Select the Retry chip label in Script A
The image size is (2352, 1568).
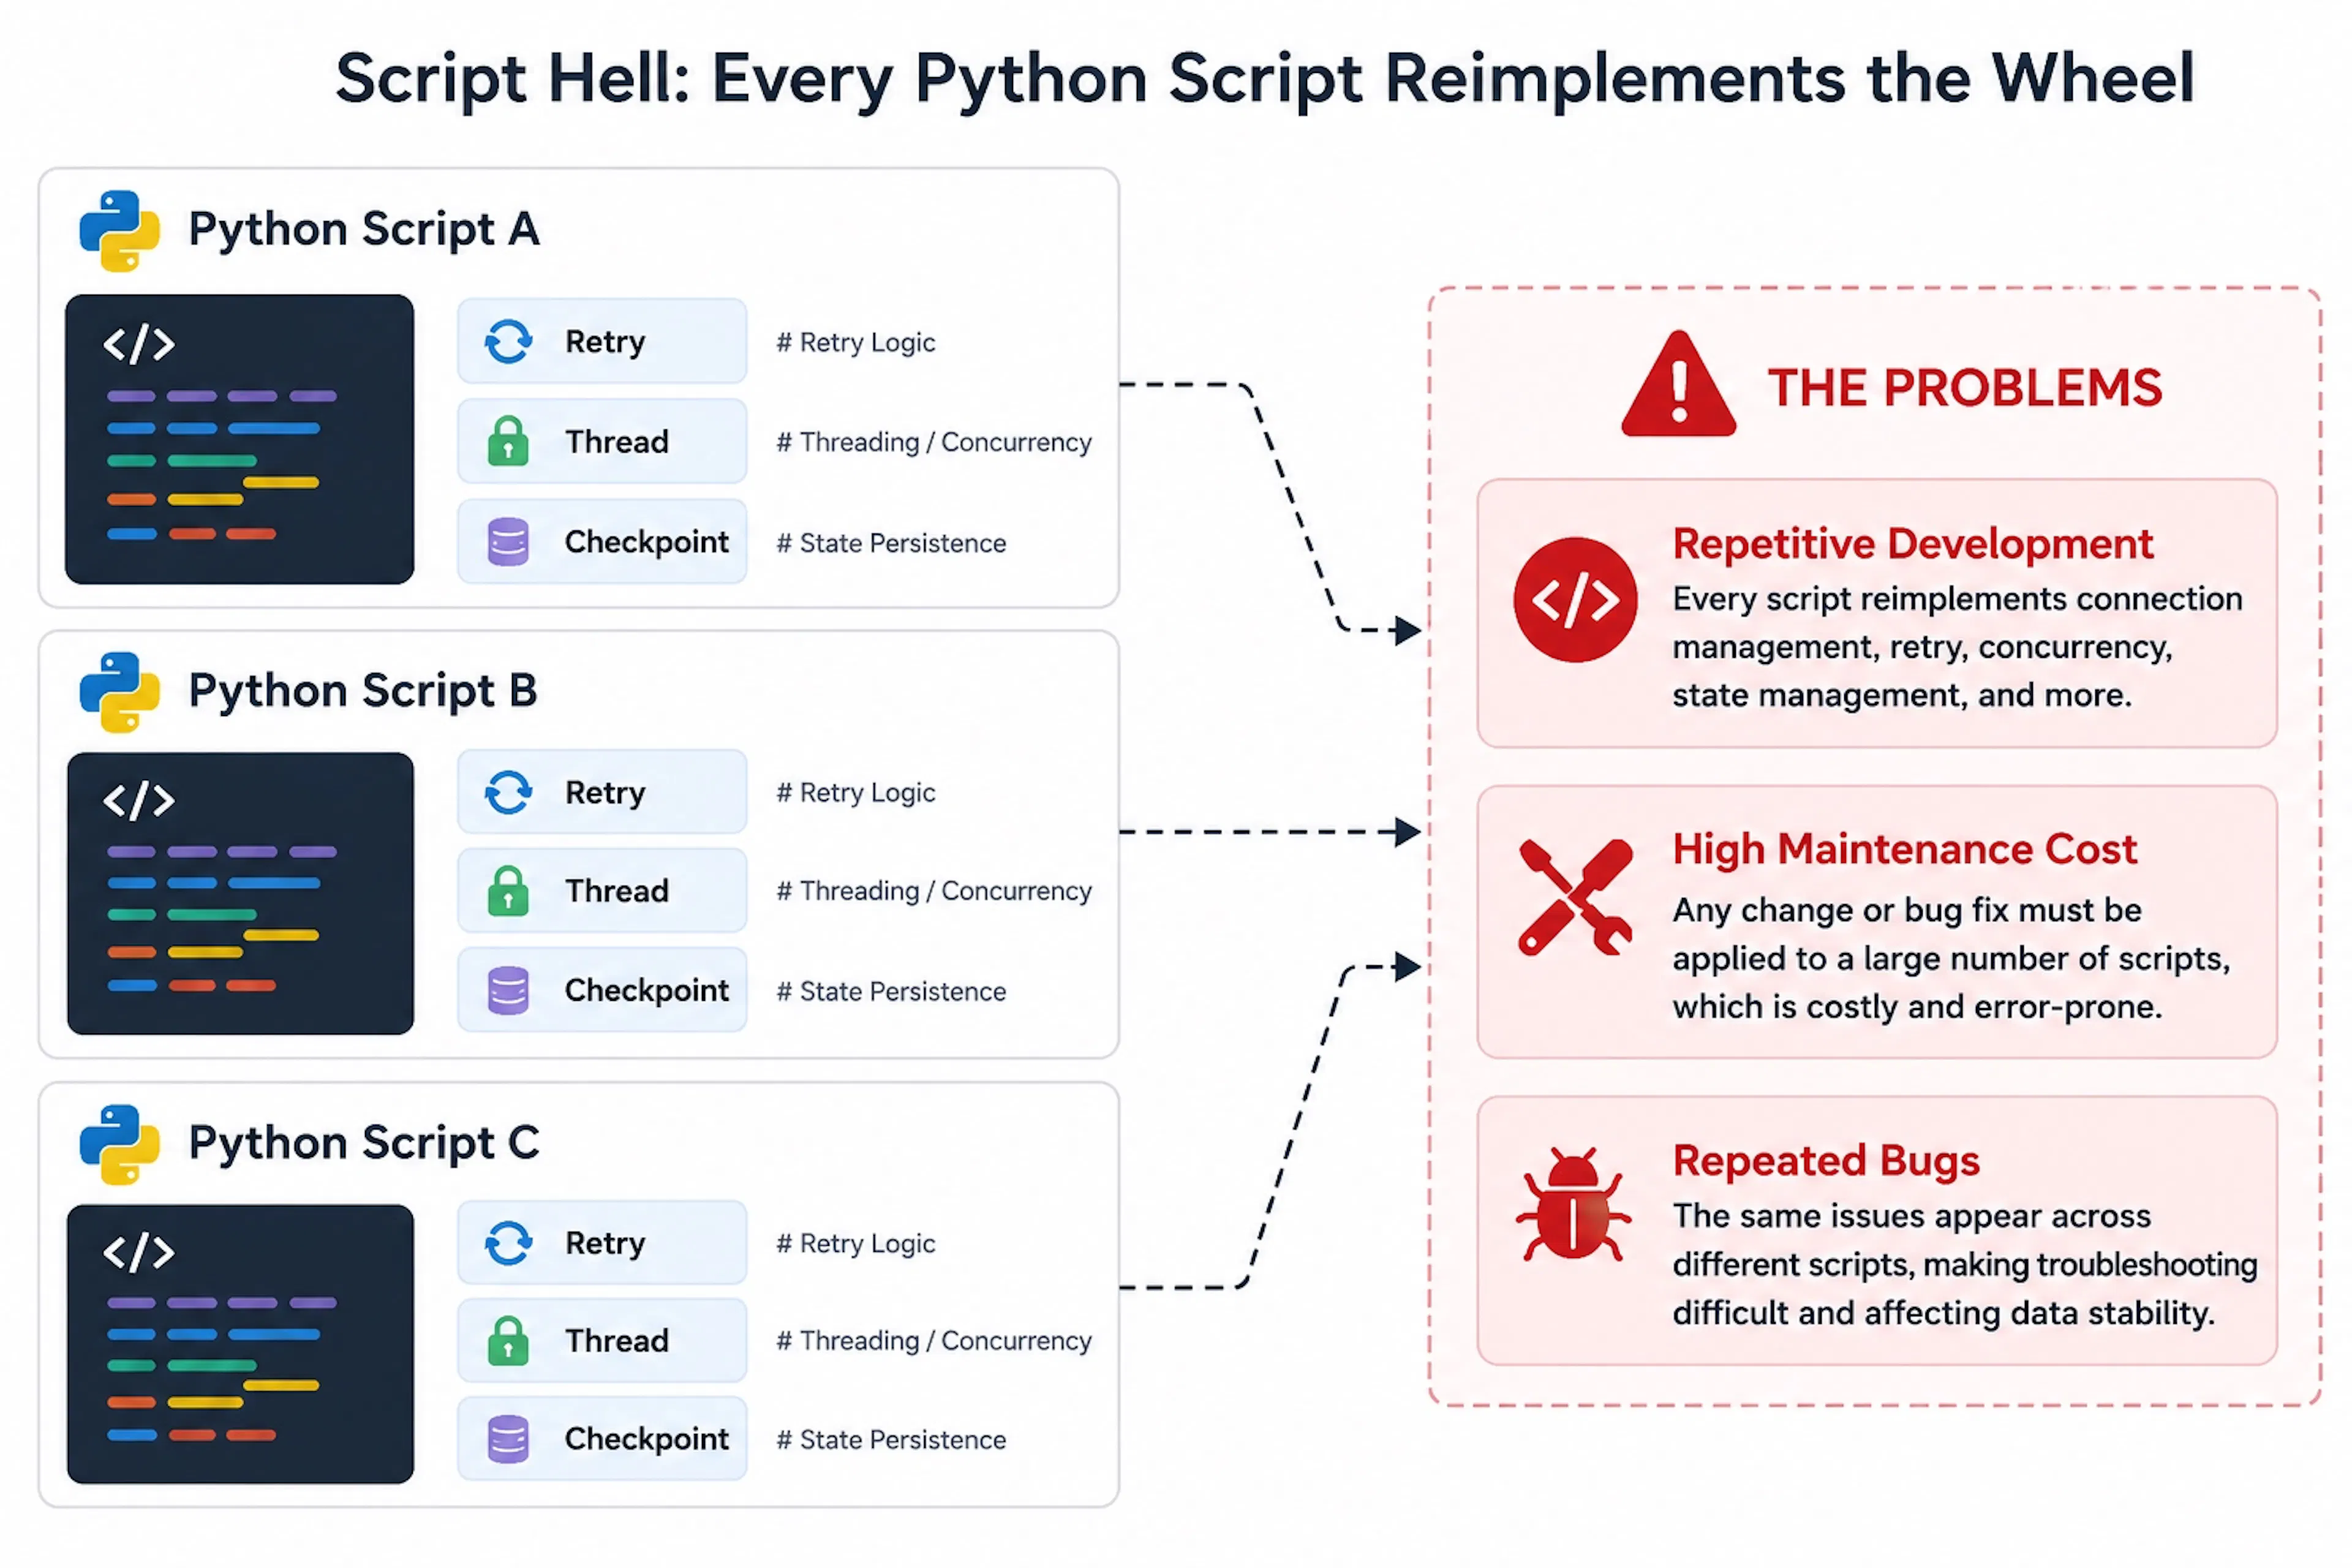tap(605, 342)
